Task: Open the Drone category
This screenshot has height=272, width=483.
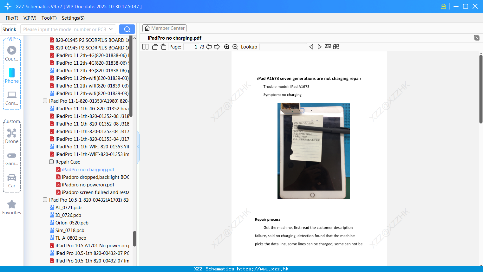Action: [x=12, y=136]
